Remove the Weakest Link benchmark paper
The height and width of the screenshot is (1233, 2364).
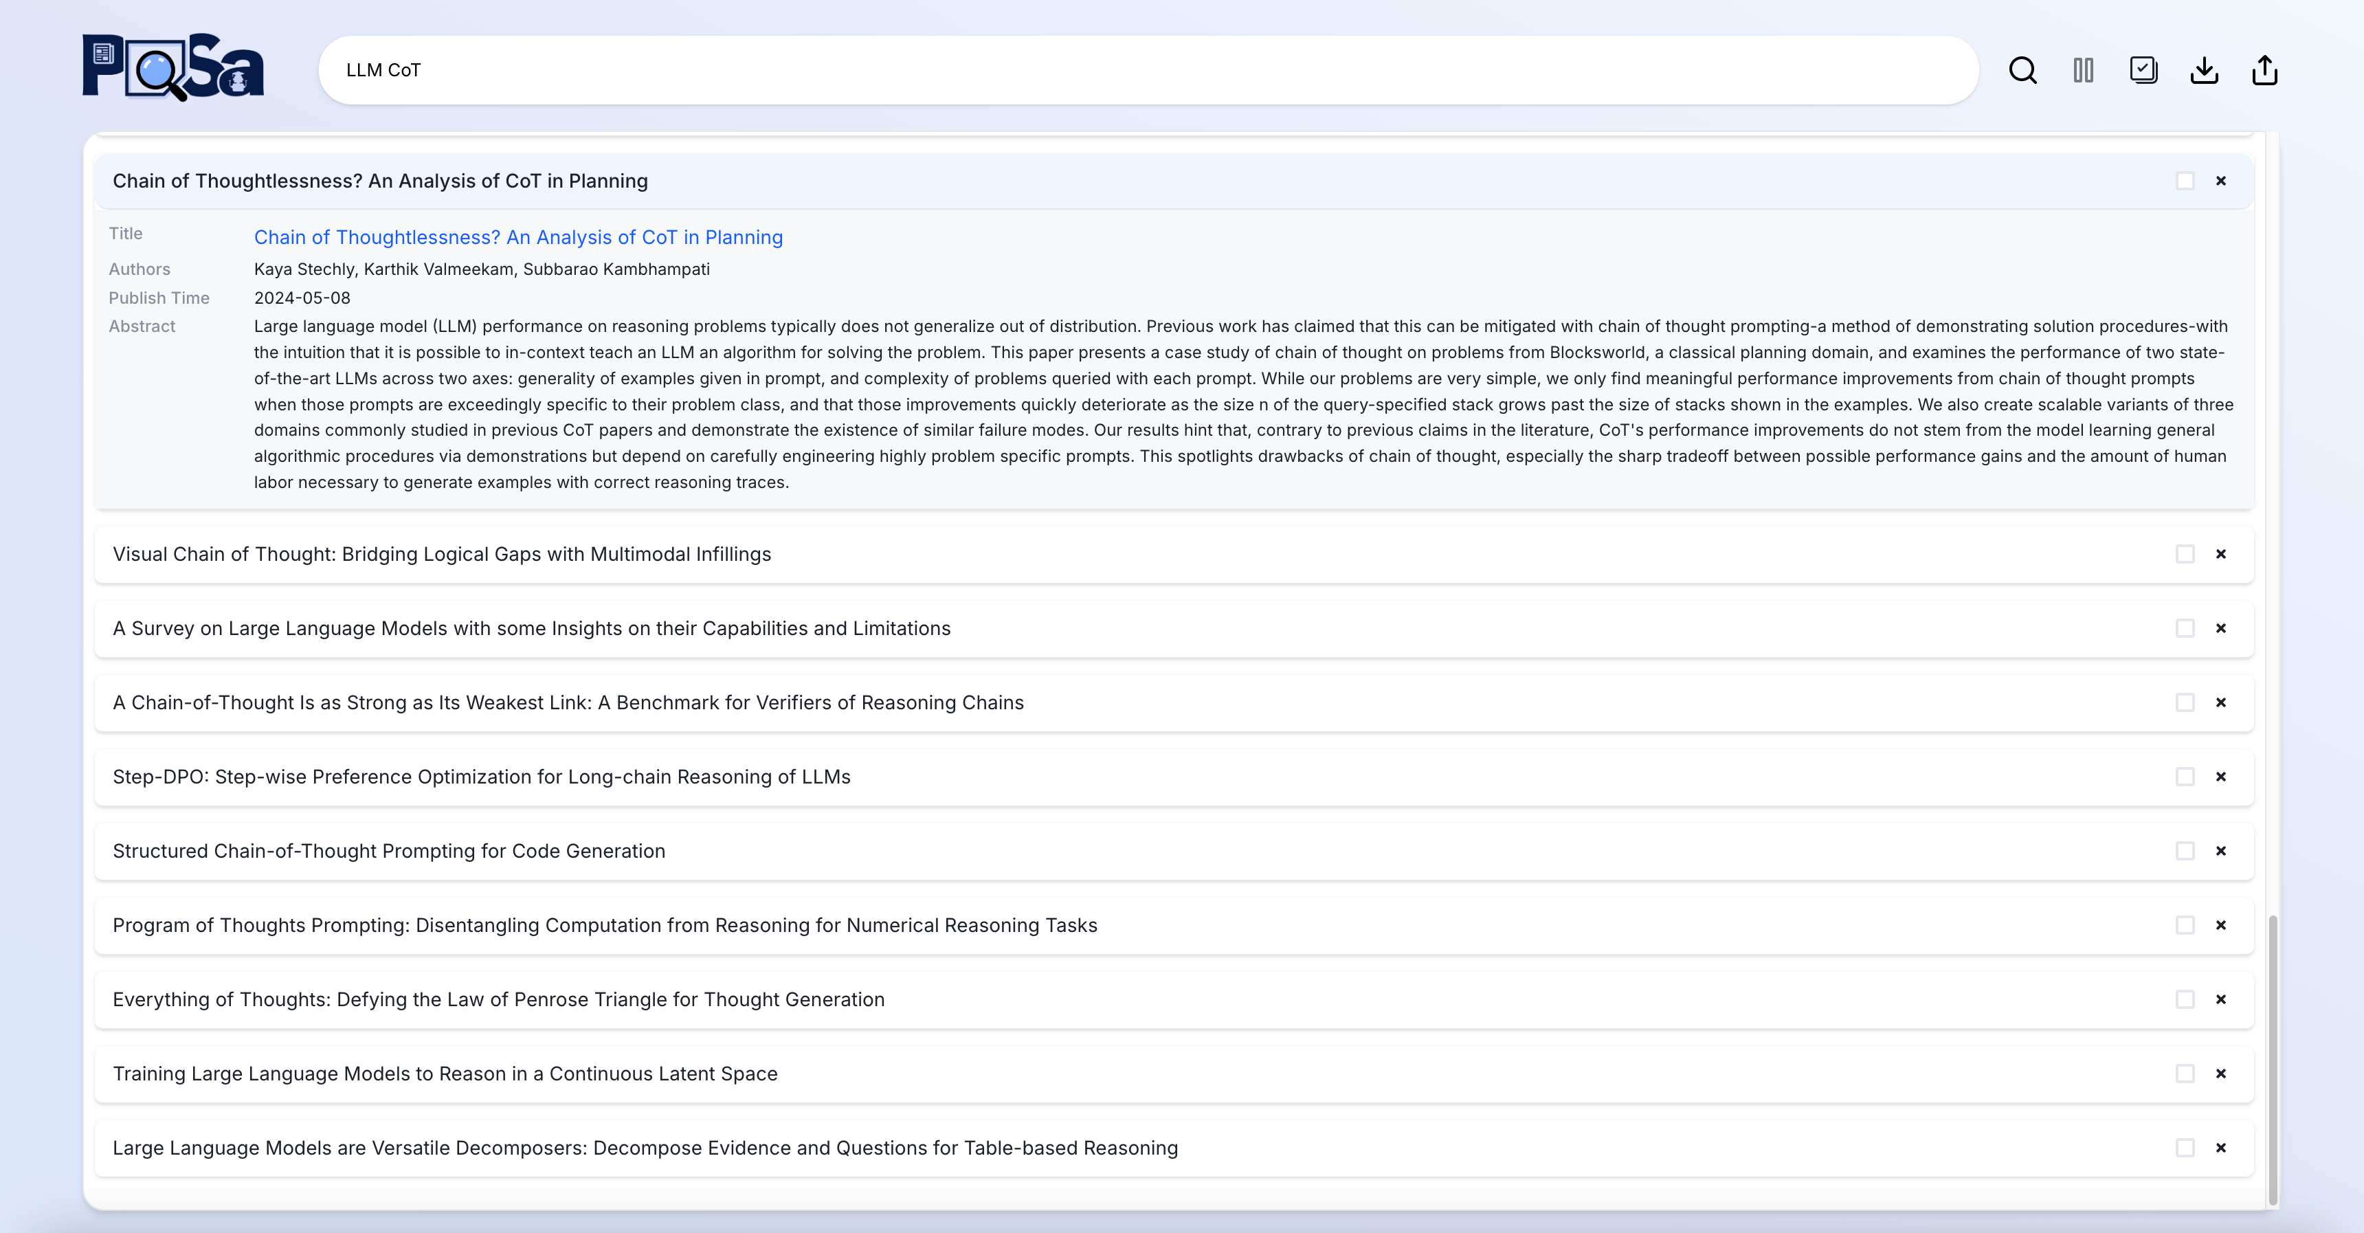point(2221,702)
